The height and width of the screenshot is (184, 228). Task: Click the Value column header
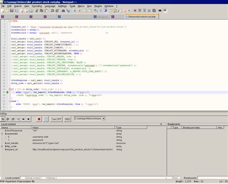point(73,128)
